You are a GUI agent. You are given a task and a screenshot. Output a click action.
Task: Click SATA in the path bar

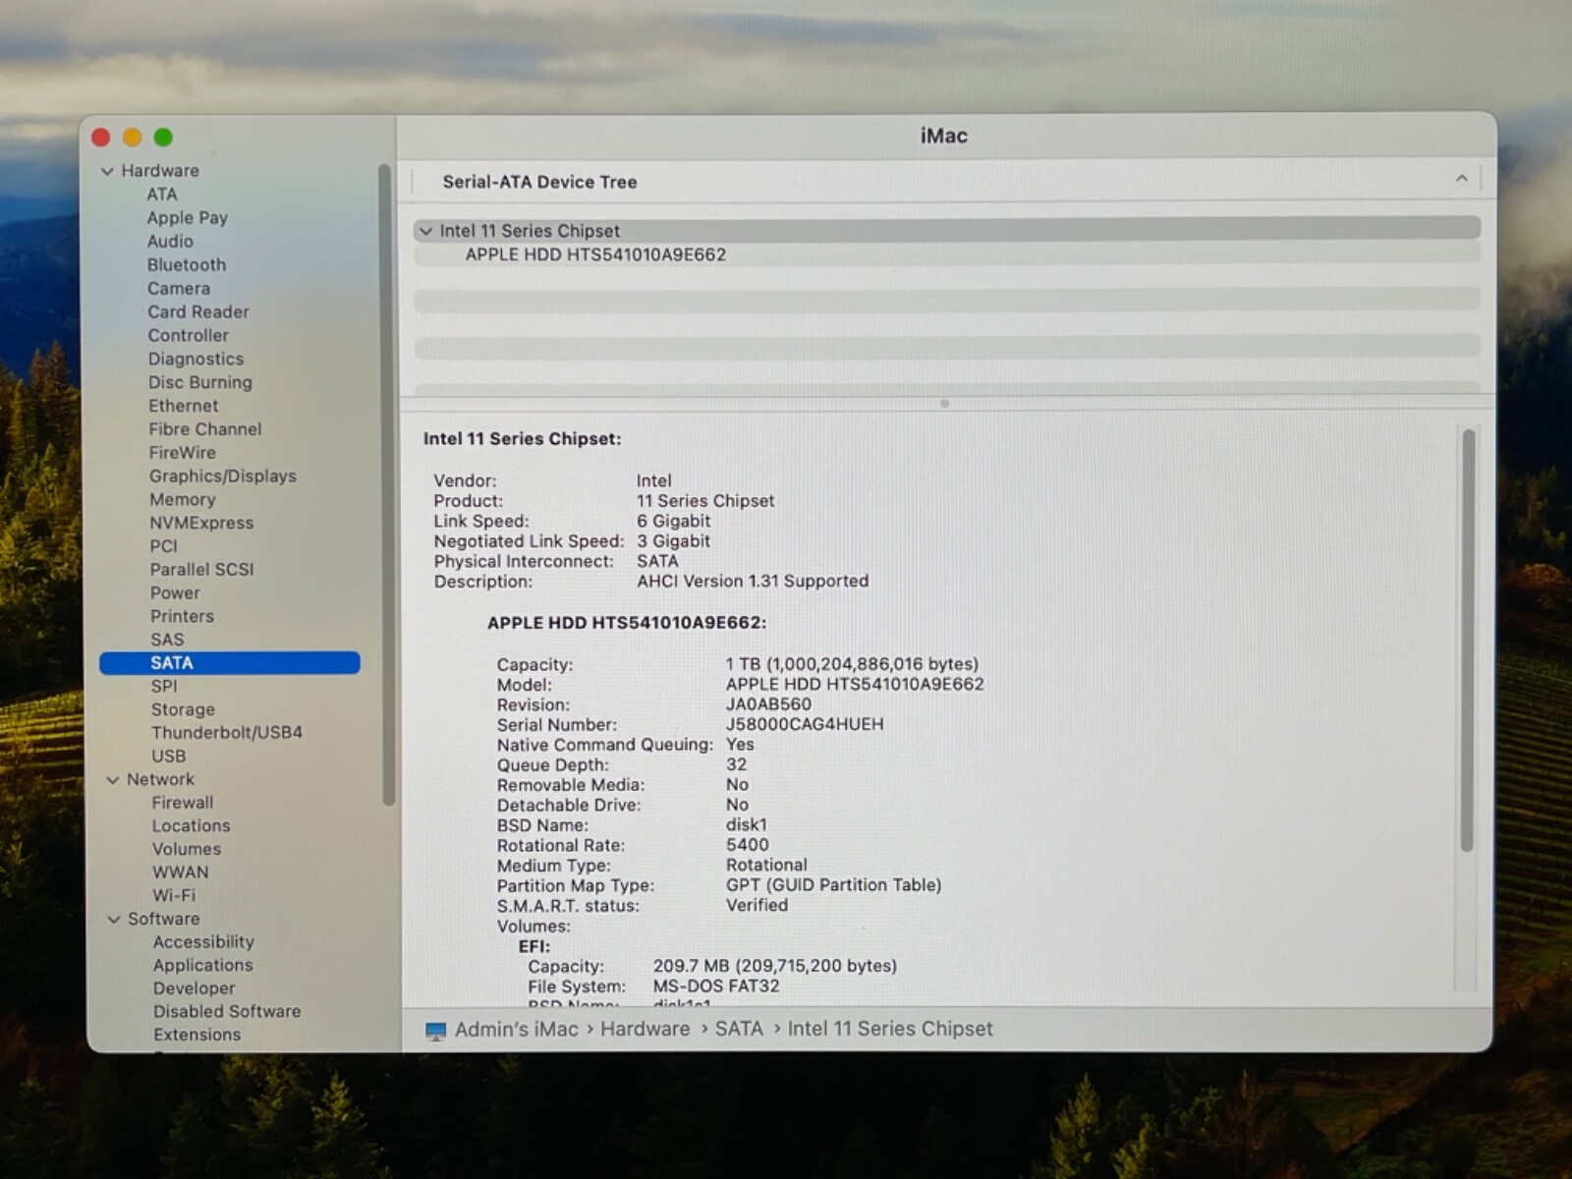(739, 1030)
